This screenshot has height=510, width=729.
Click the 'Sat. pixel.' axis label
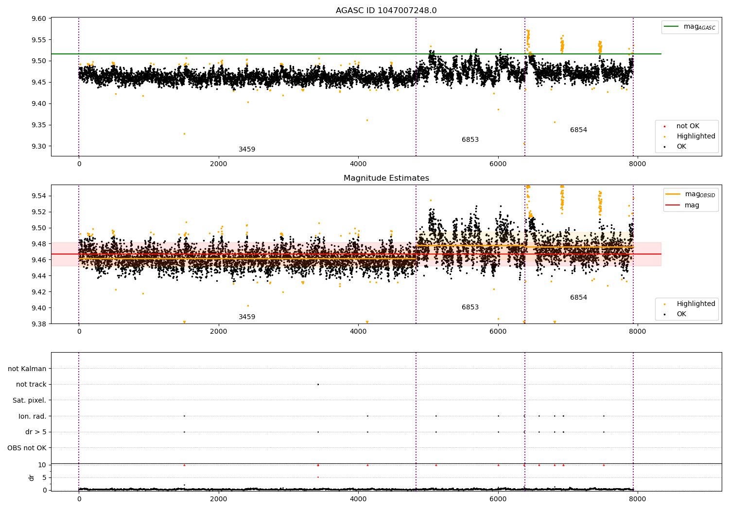(x=30, y=400)
